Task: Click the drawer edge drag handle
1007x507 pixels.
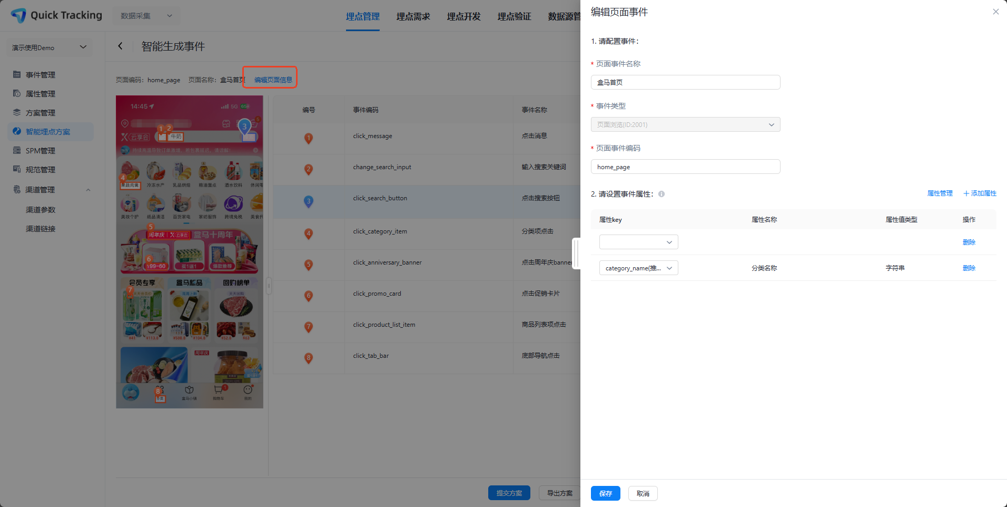Action: pyautogui.click(x=577, y=253)
